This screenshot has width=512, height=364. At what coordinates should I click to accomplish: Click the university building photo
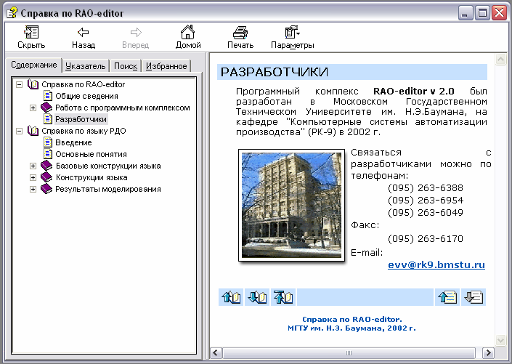292,205
